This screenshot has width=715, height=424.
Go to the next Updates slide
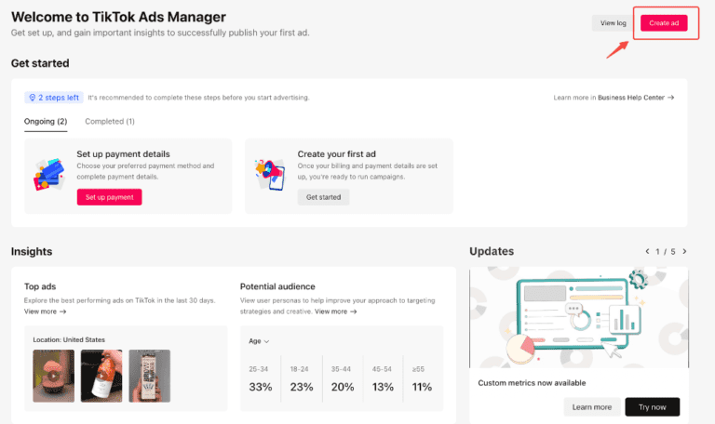[x=684, y=251]
